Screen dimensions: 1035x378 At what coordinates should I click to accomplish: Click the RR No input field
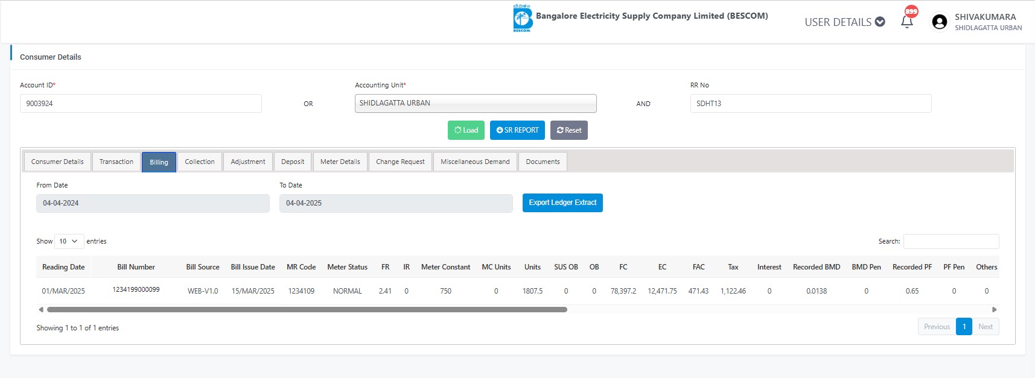pyautogui.click(x=810, y=103)
